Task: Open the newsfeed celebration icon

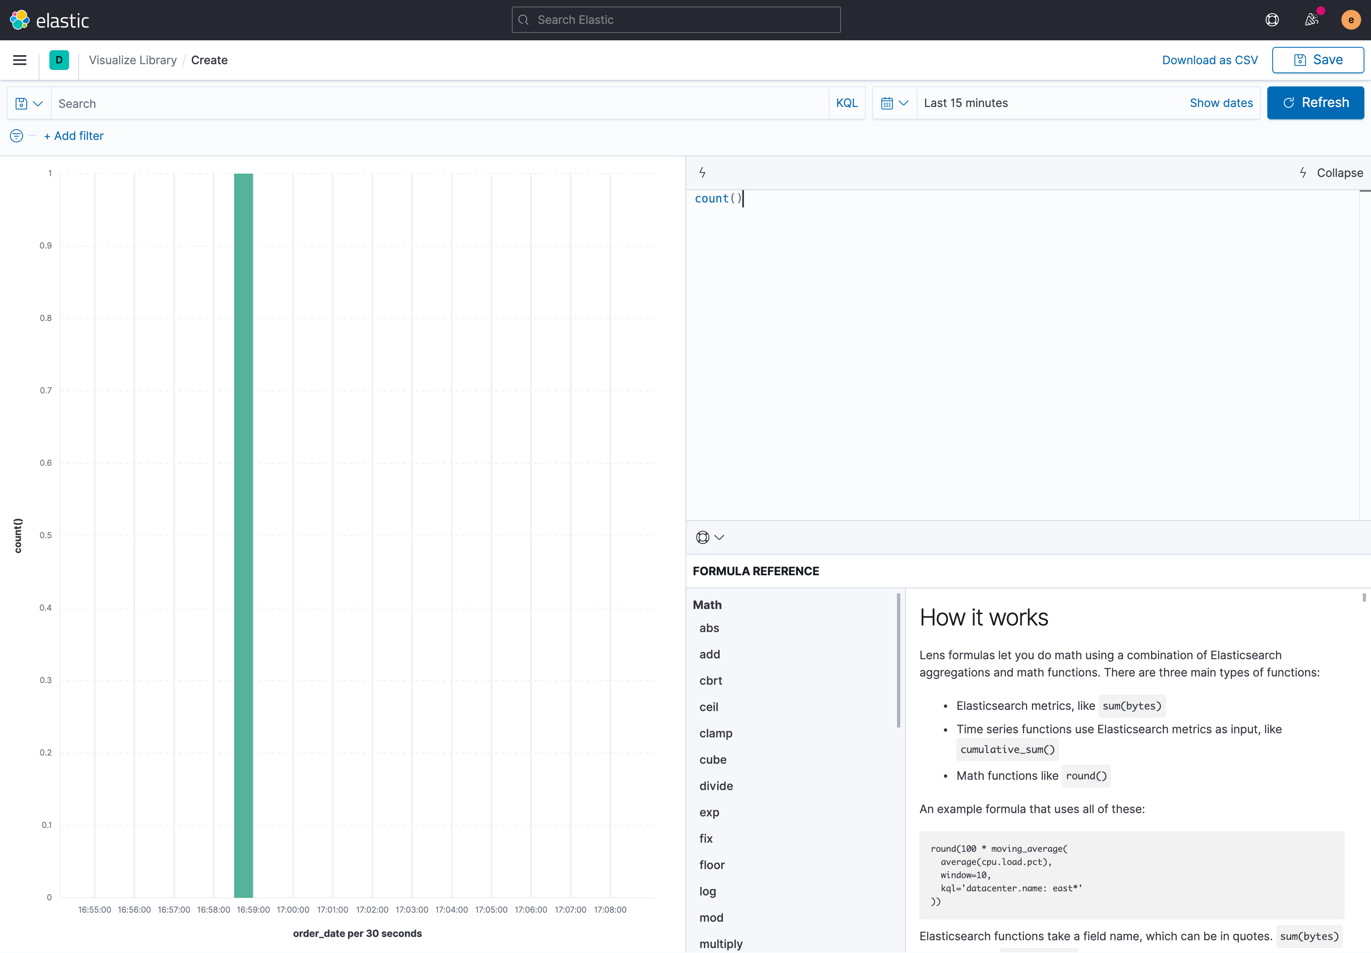Action: coord(1311,20)
